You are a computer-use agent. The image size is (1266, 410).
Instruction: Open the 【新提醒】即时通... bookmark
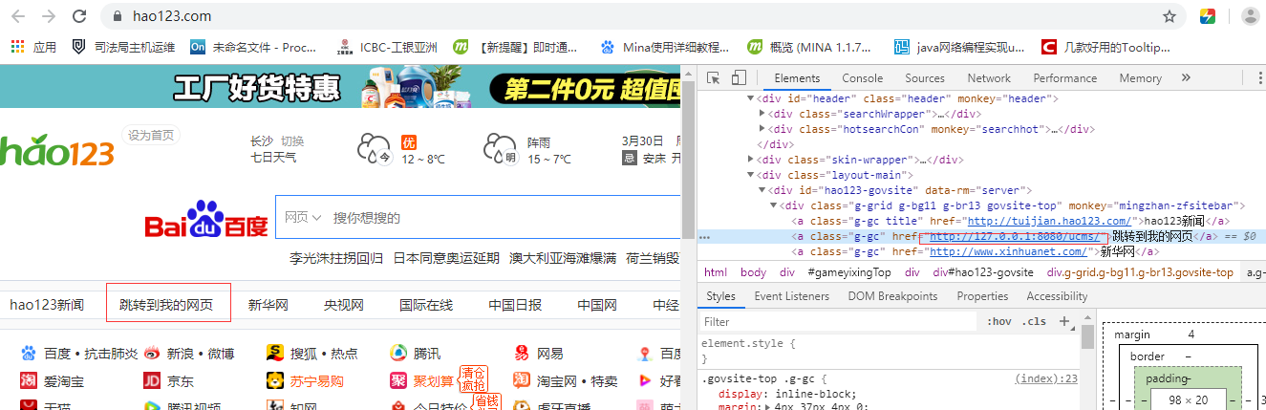pos(516,47)
